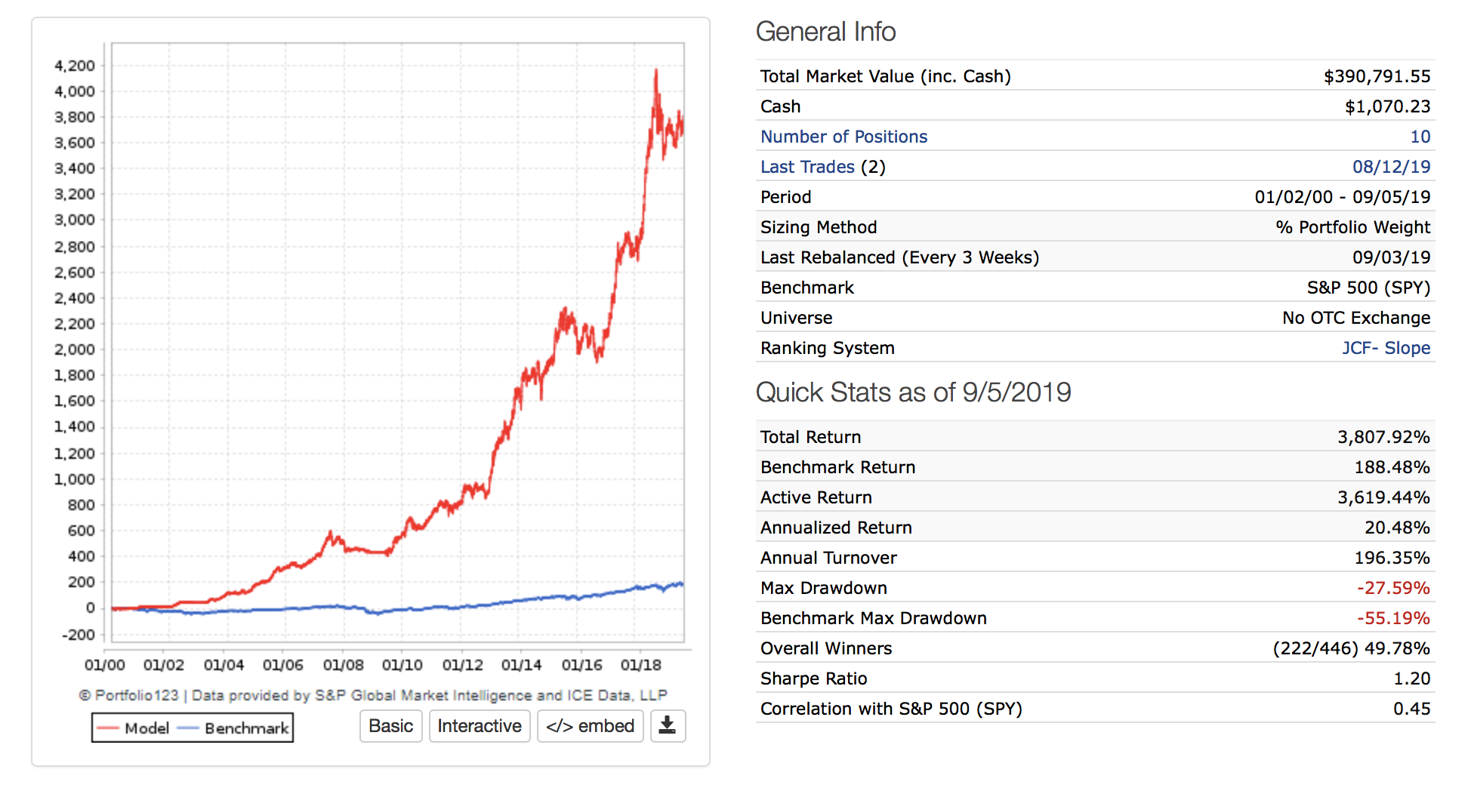
Task: Switch to the Interactive chart view
Action: 480,726
